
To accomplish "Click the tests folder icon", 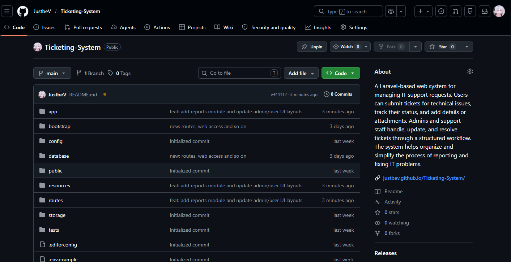I will click(42, 230).
